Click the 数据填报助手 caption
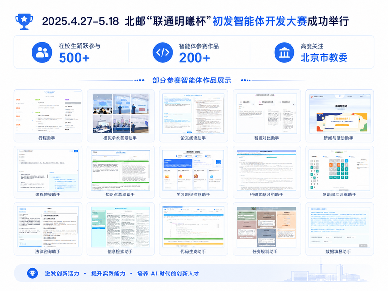This screenshot has width=388, height=291. point(338,251)
